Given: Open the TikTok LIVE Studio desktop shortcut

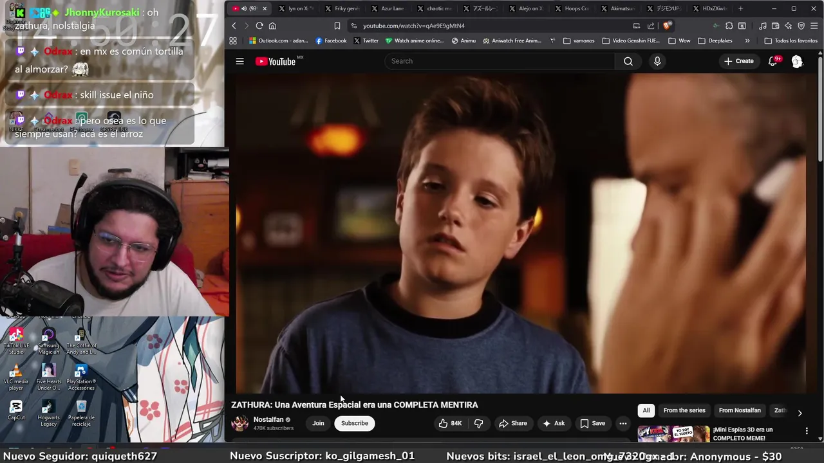Looking at the screenshot, I should [x=16, y=341].
